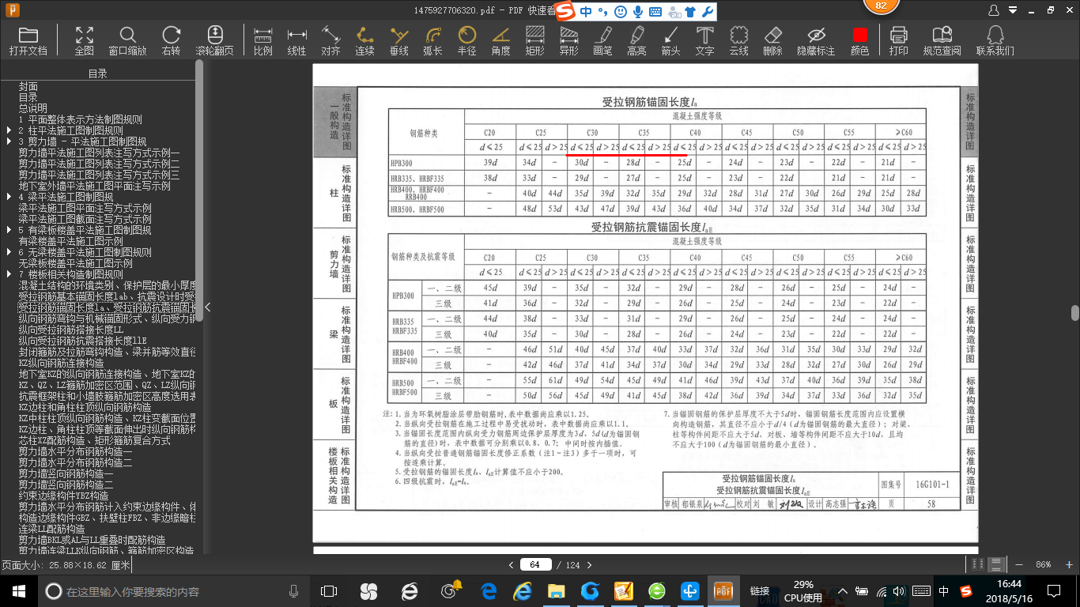
Task: Open outline entry 剪力墙水平分布钢筋构造一
Action: click(x=76, y=451)
